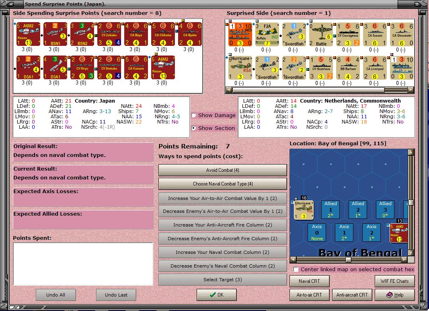Click the map horizontal scrollbar thumb
The width and height of the screenshot is (429, 311).
348,259
